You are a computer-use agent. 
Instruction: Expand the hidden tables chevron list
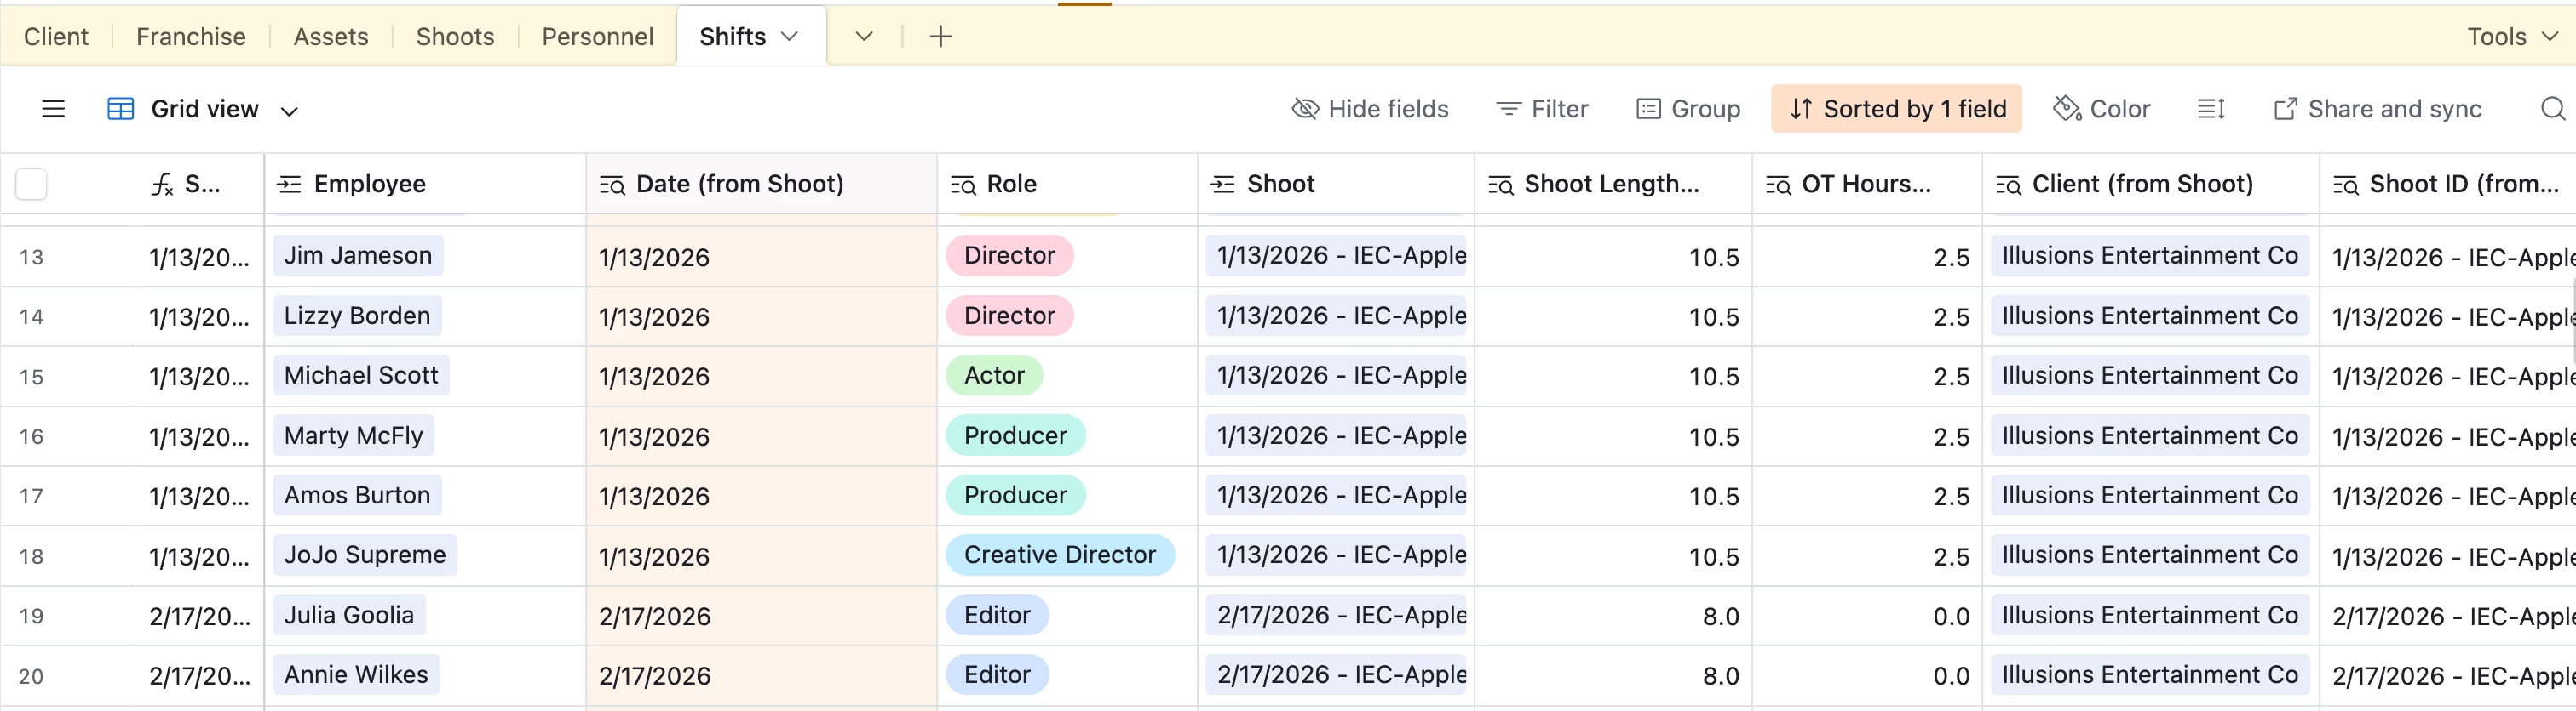point(864,37)
